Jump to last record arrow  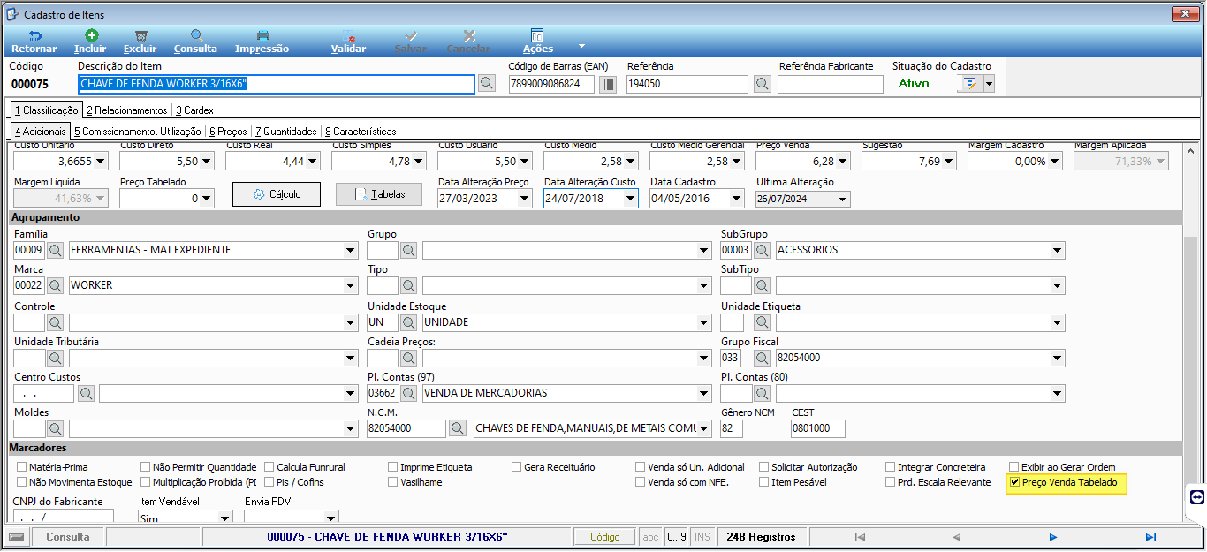coord(1150,537)
